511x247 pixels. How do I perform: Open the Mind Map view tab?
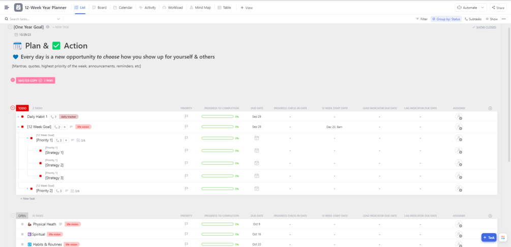click(x=200, y=8)
